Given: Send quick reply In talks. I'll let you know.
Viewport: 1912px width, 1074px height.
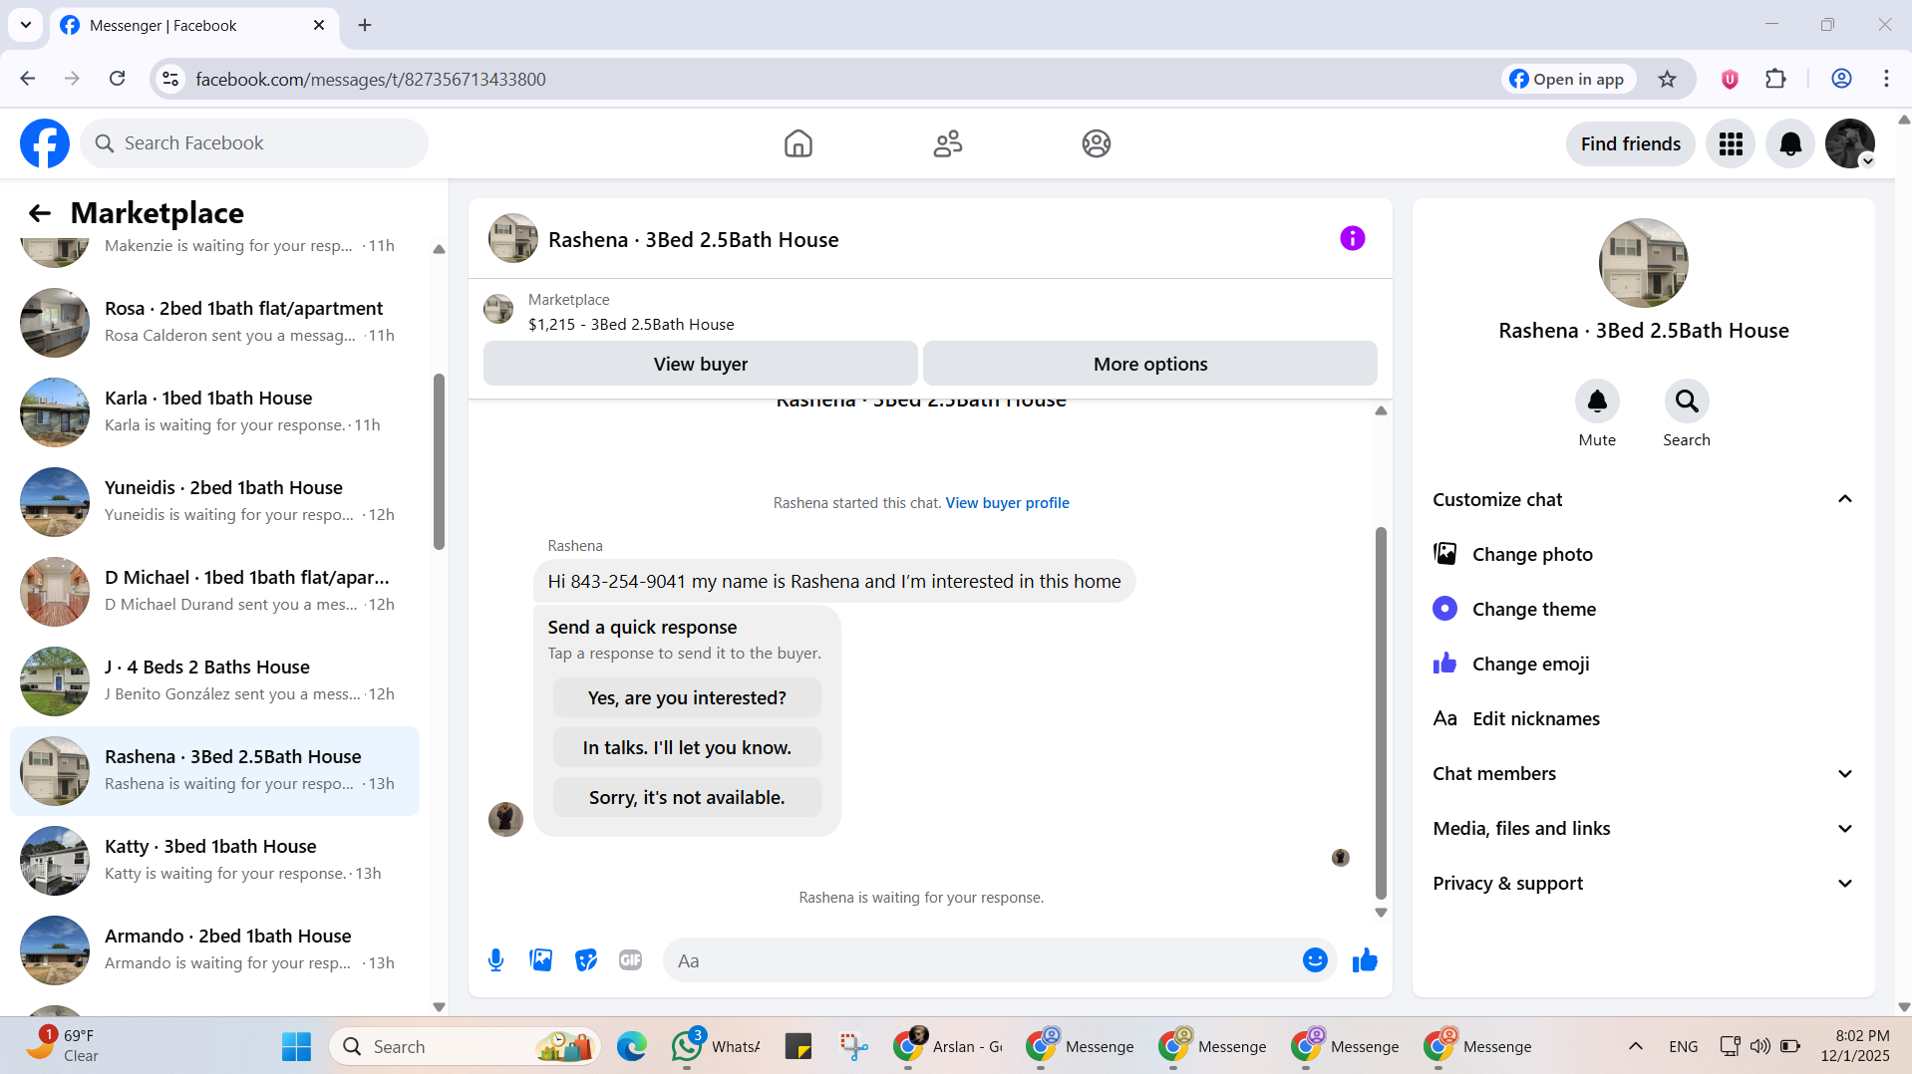Looking at the screenshot, I should pyautogui.click(x=687, y=747).
